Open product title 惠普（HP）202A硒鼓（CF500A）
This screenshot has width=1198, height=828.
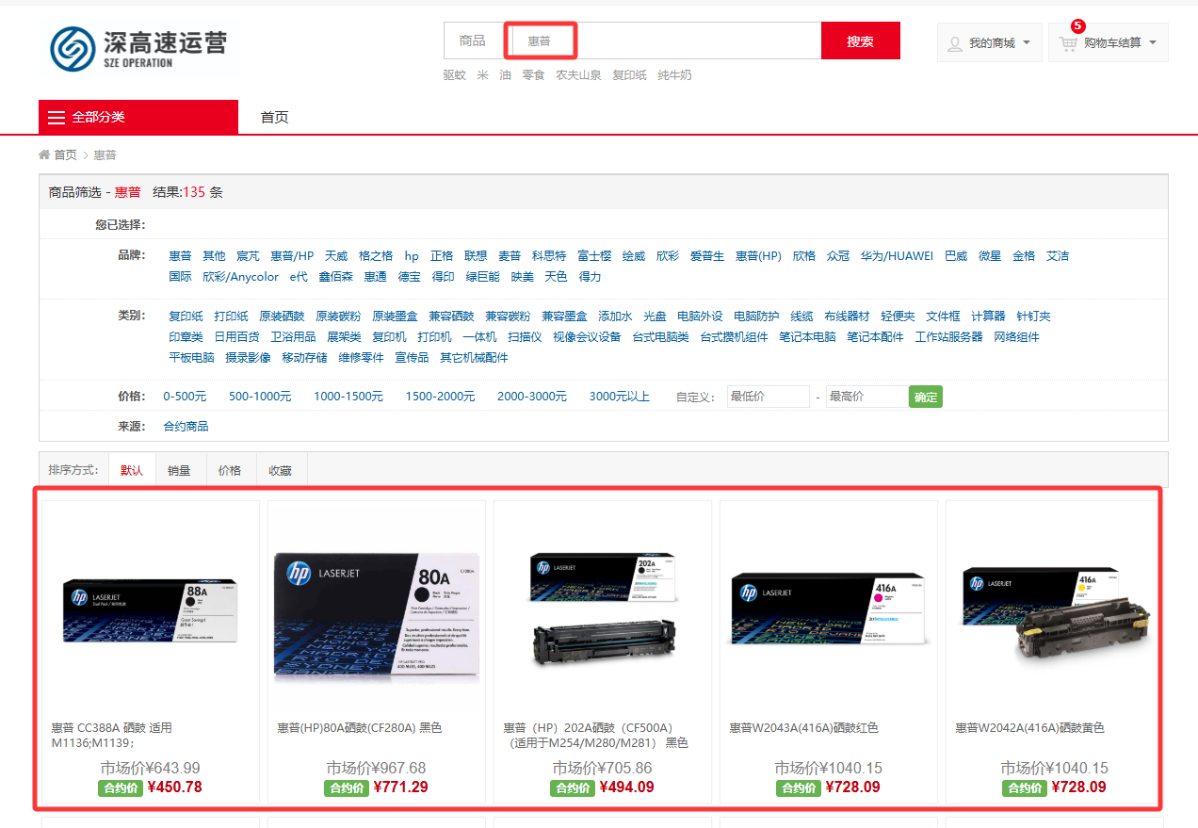coord(595,735)
